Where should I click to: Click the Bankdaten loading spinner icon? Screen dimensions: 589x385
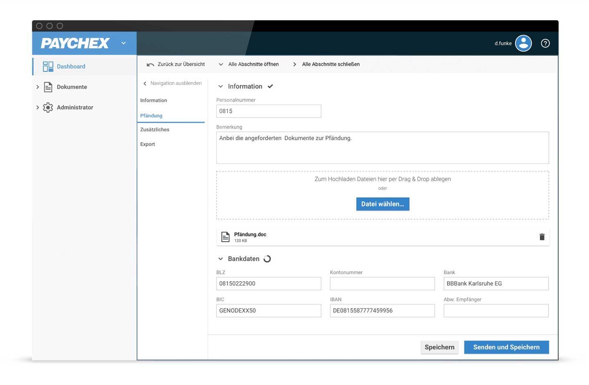point(267,259)
